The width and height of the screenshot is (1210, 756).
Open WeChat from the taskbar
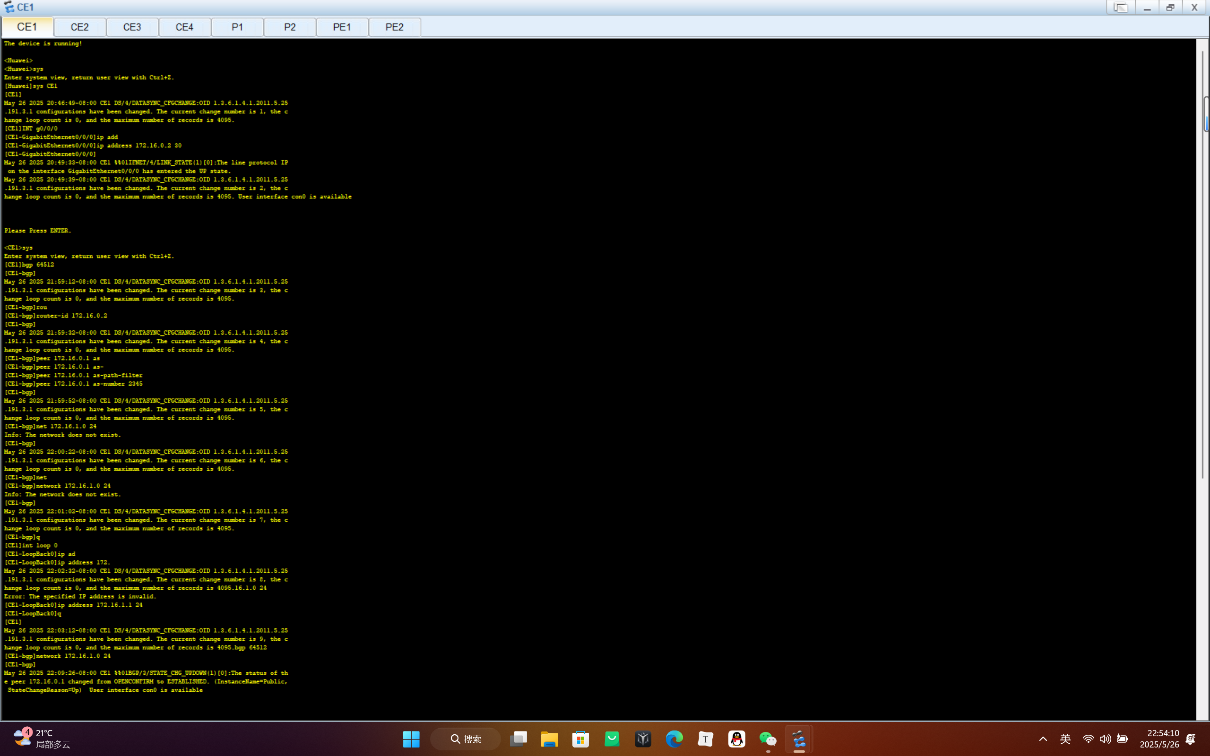tap(768, 739)
